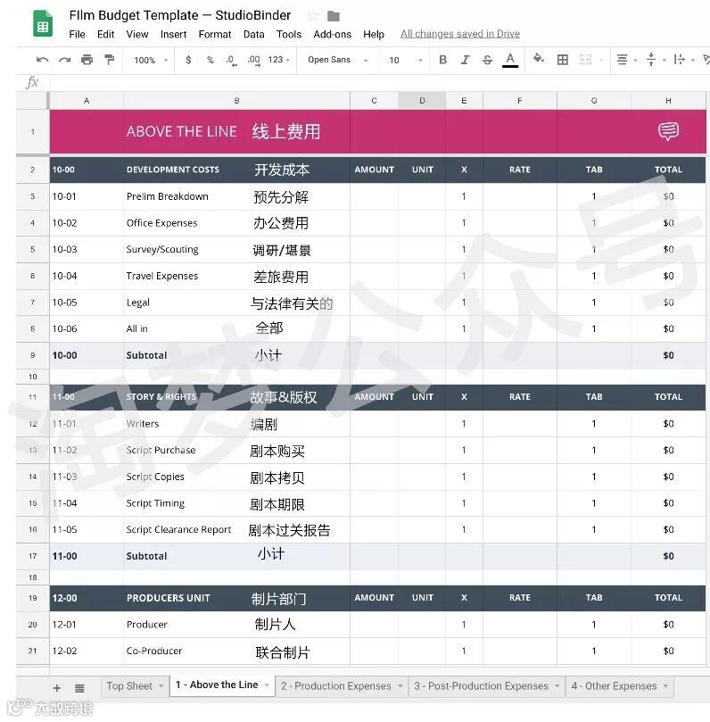The width and height of the screenshot is (710, 722).
Task: Open the Edit menu
Action: click(105, 35)
